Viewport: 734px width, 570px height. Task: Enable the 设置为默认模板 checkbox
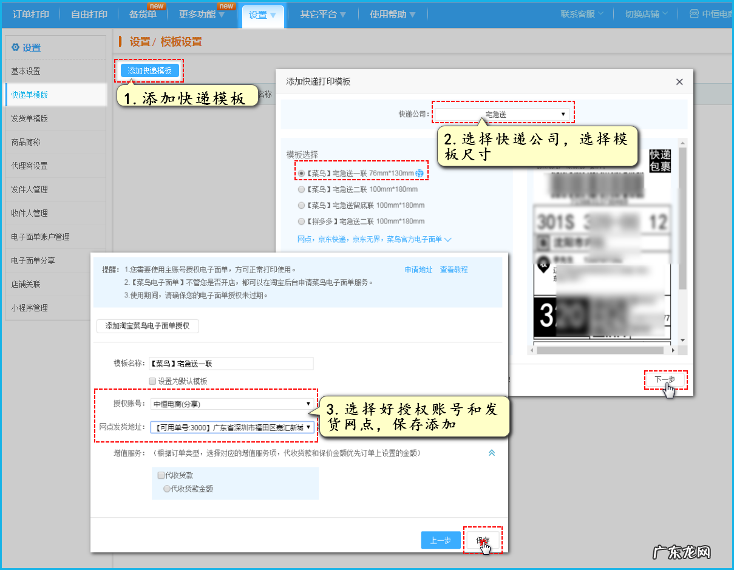[152, 381]
